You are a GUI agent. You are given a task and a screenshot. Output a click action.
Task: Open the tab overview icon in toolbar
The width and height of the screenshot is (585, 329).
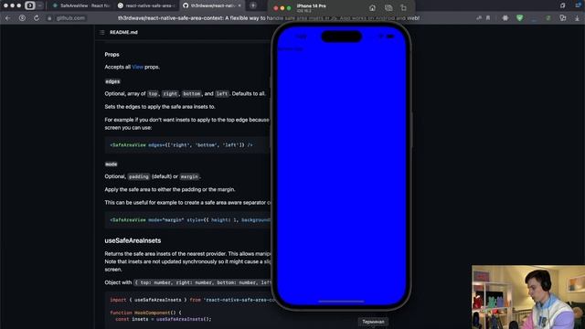click(563, 18)
